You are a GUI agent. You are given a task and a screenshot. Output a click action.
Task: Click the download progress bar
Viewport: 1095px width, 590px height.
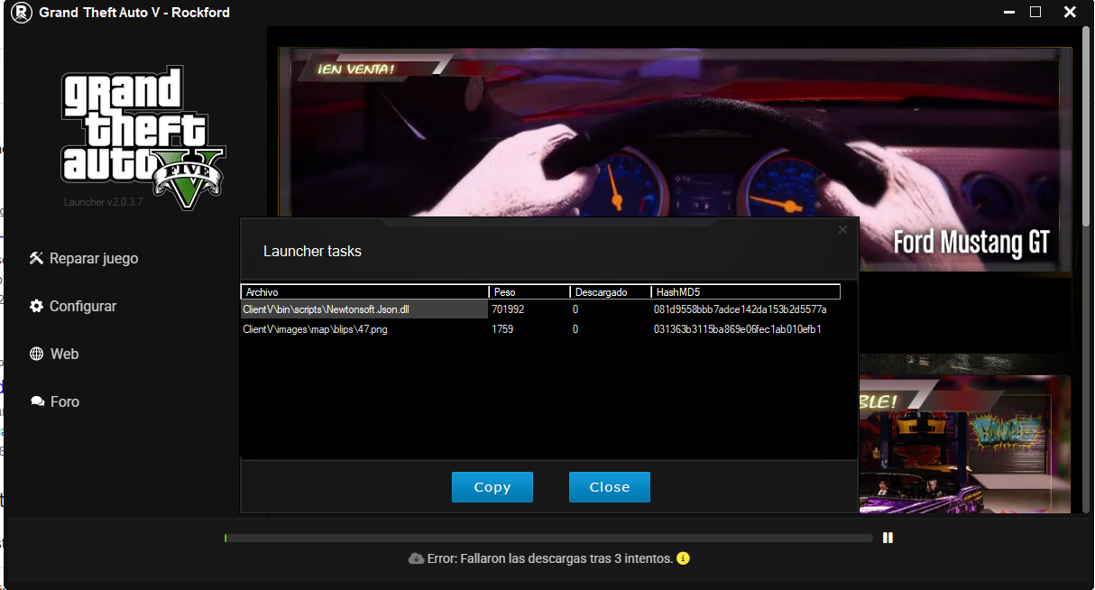click(548, 538)
